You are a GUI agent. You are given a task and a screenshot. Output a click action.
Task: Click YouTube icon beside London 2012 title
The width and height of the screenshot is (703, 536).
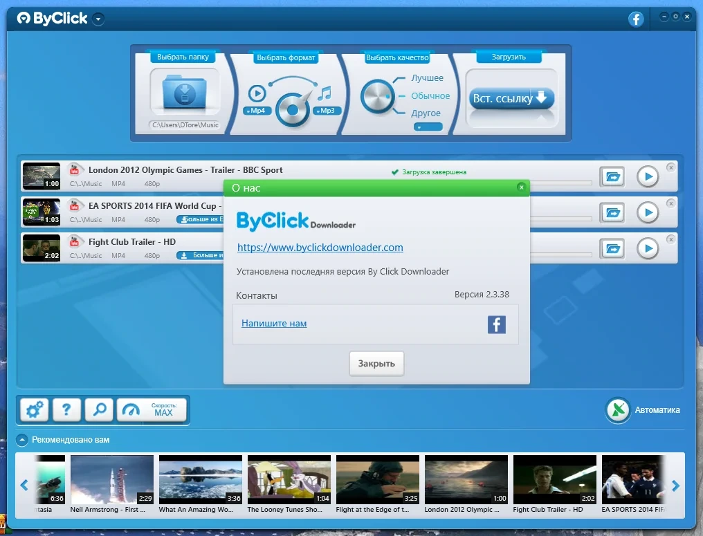(75, 170)
